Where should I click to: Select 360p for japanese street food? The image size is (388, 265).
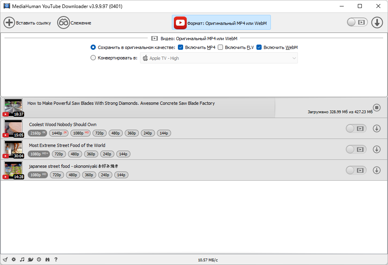point(89,175)
